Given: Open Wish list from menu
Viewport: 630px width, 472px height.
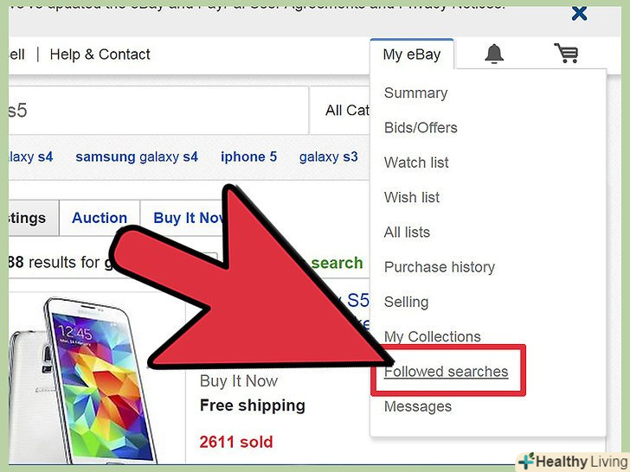Looking at the screenshot, I should click(412, 197).
